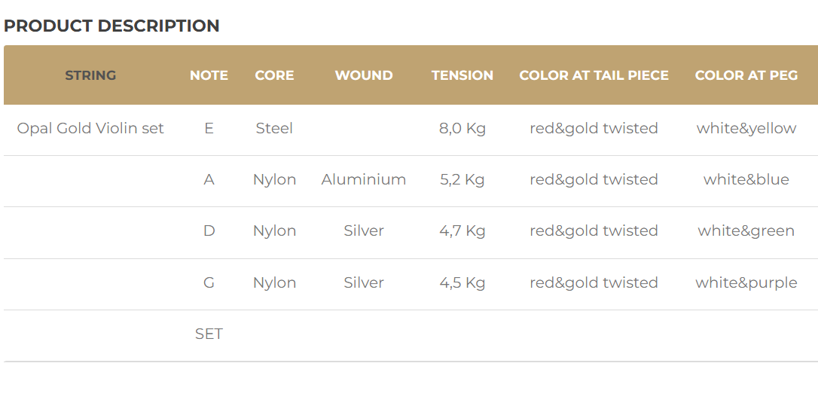Click the PRODUCT DESCRIPTION heading
This screenshot has width=818, height=412.
pos(111,26)
